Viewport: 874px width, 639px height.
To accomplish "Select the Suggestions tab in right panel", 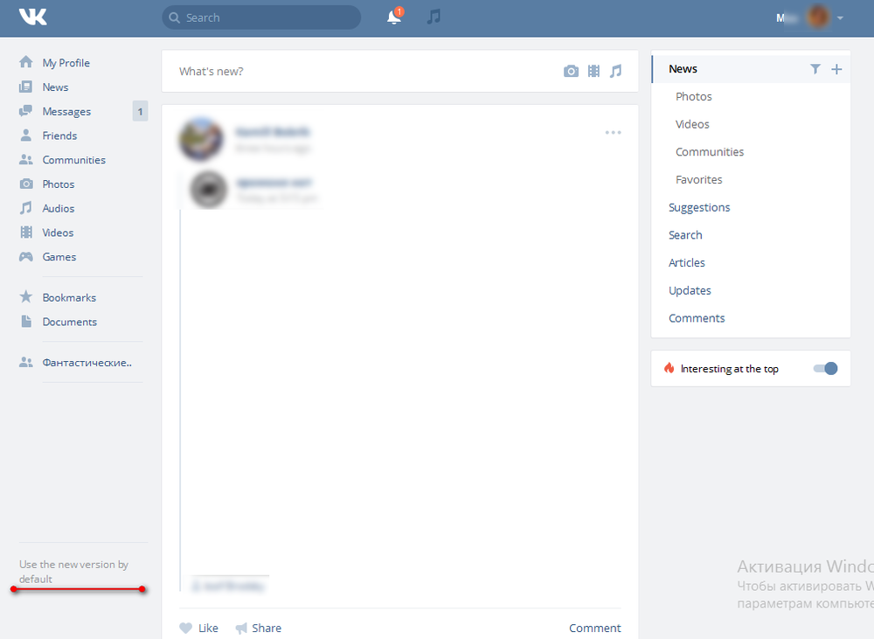I will pyautogui.click(x=699, y=207).
